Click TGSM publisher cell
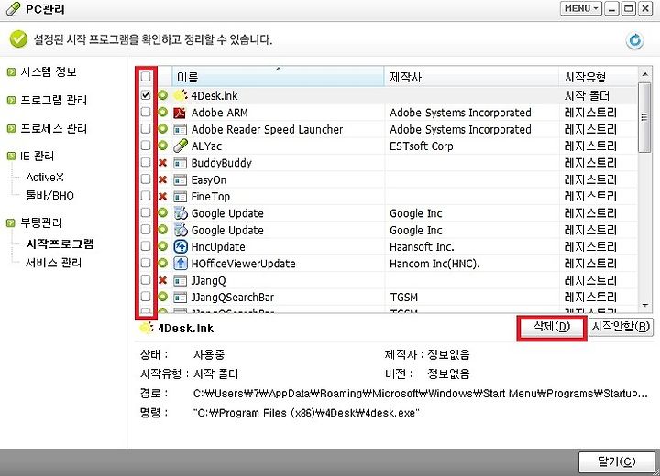The height and width of the screenshot is (476, 660). pyautogui.click(x=404, y=297)
